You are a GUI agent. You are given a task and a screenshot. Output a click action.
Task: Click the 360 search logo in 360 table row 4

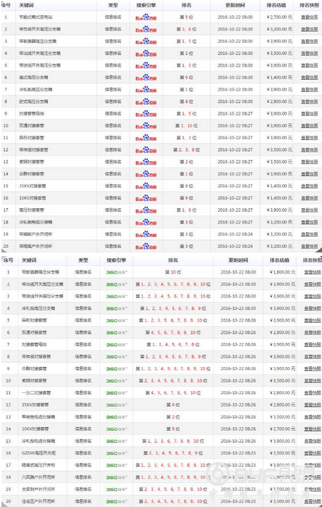(116, 308)
